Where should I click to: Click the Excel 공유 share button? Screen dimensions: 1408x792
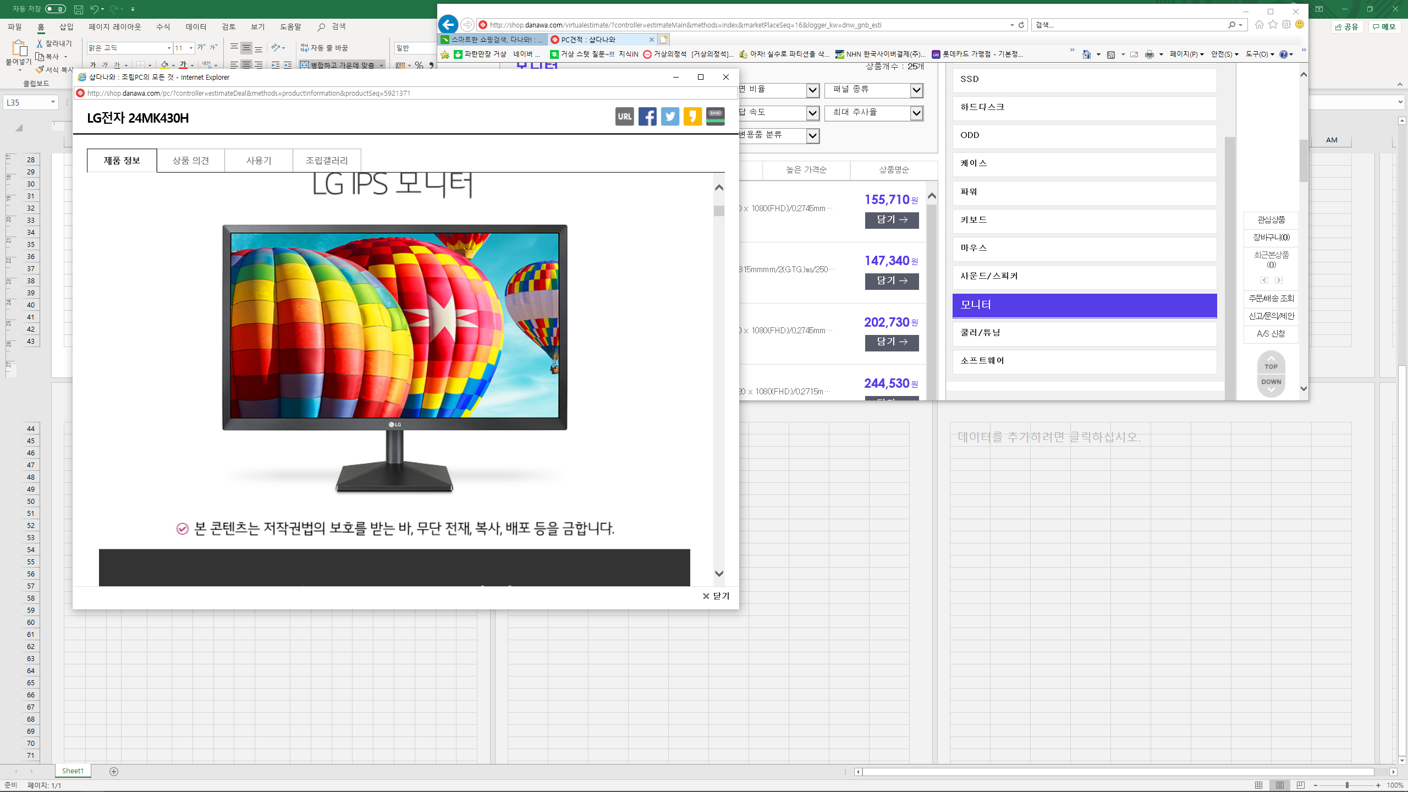[x=1347, y=26]
